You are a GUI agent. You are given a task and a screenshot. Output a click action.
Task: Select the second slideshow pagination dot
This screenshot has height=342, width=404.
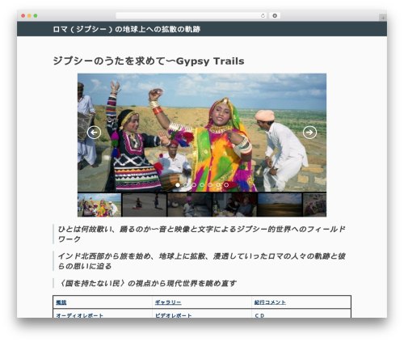(186, 185)
